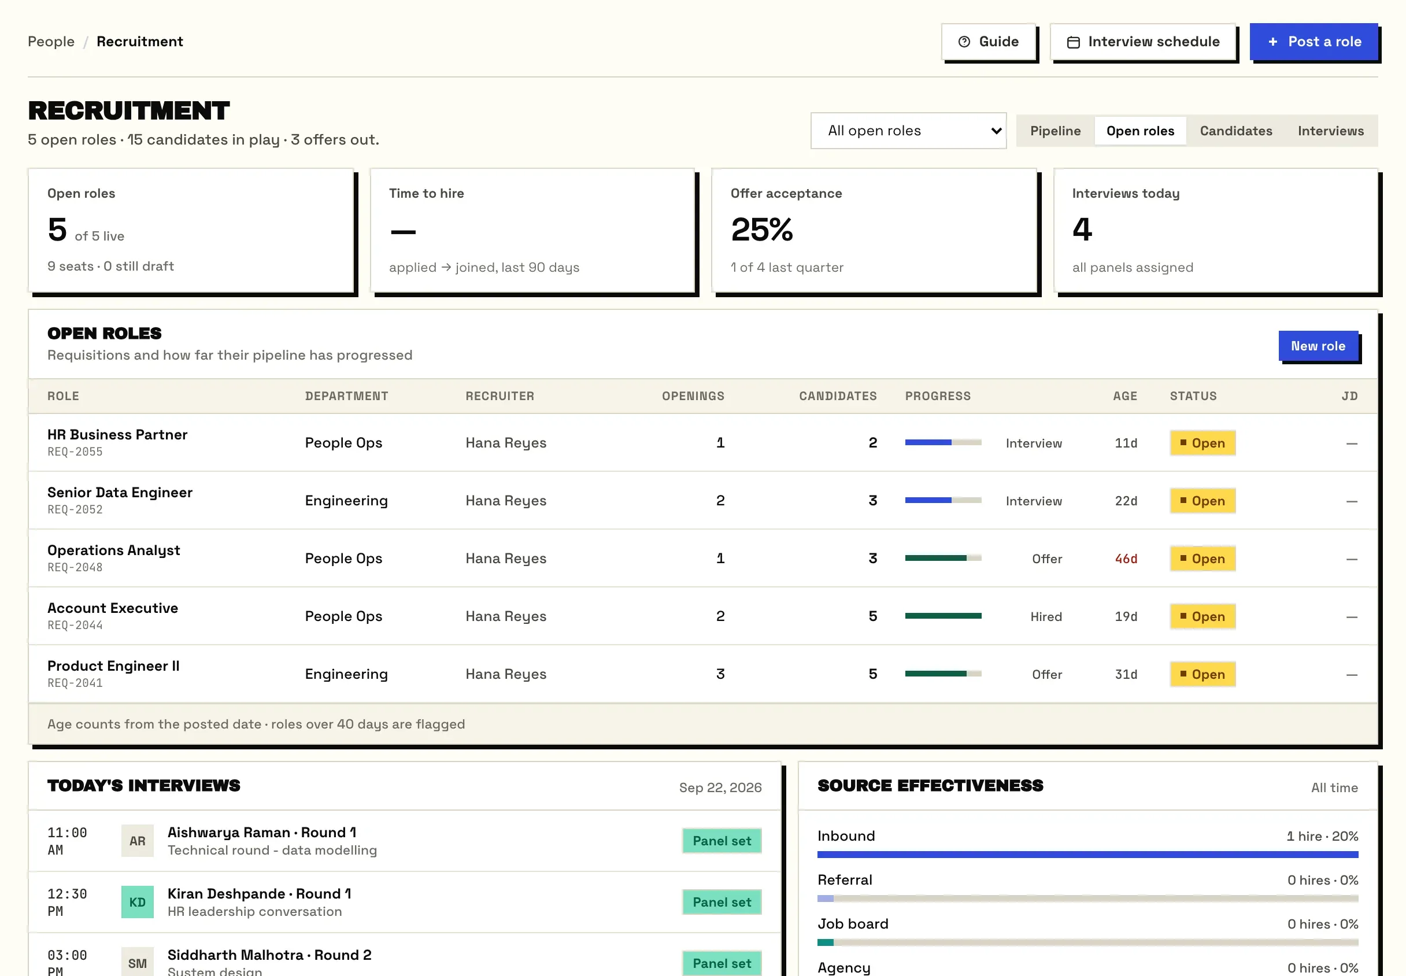
Task: Sort by the AGE column header
Action: (1124, 395)
